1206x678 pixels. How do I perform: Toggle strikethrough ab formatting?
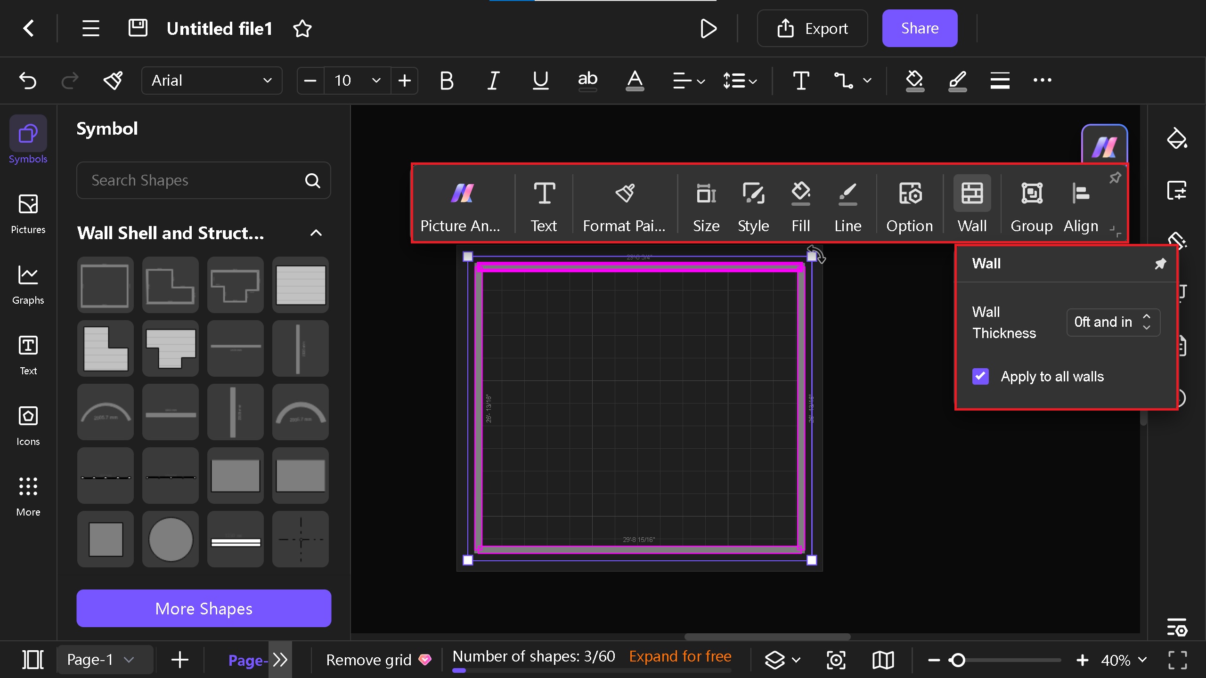(587, 81)
